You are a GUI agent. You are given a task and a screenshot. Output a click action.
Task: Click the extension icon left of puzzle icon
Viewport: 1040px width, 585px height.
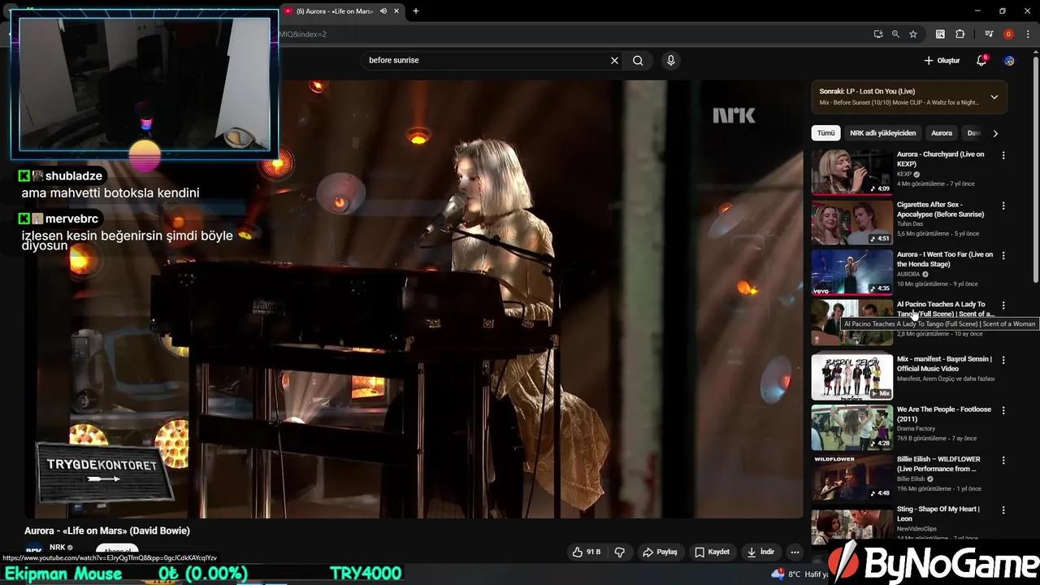(941, 34)
